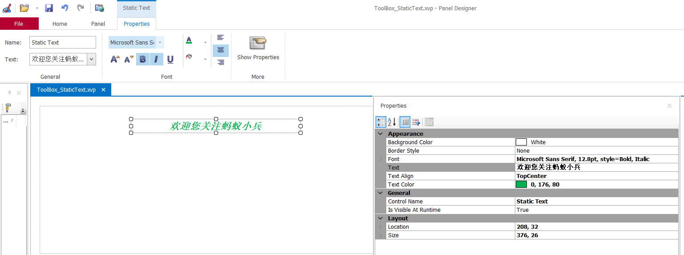Toggle Italic formatting

pyautogui.click(x=156, y=59)
